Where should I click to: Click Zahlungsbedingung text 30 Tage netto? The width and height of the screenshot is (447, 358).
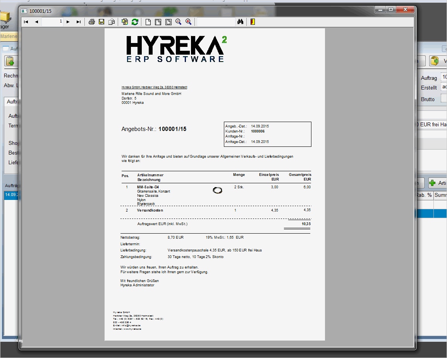(196, 257)
